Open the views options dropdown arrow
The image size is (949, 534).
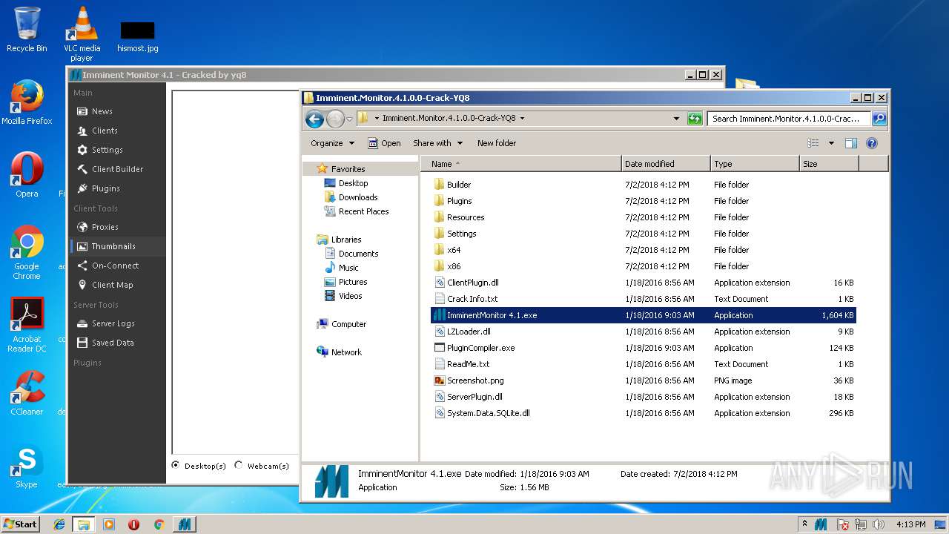click(x=831, y=143)
